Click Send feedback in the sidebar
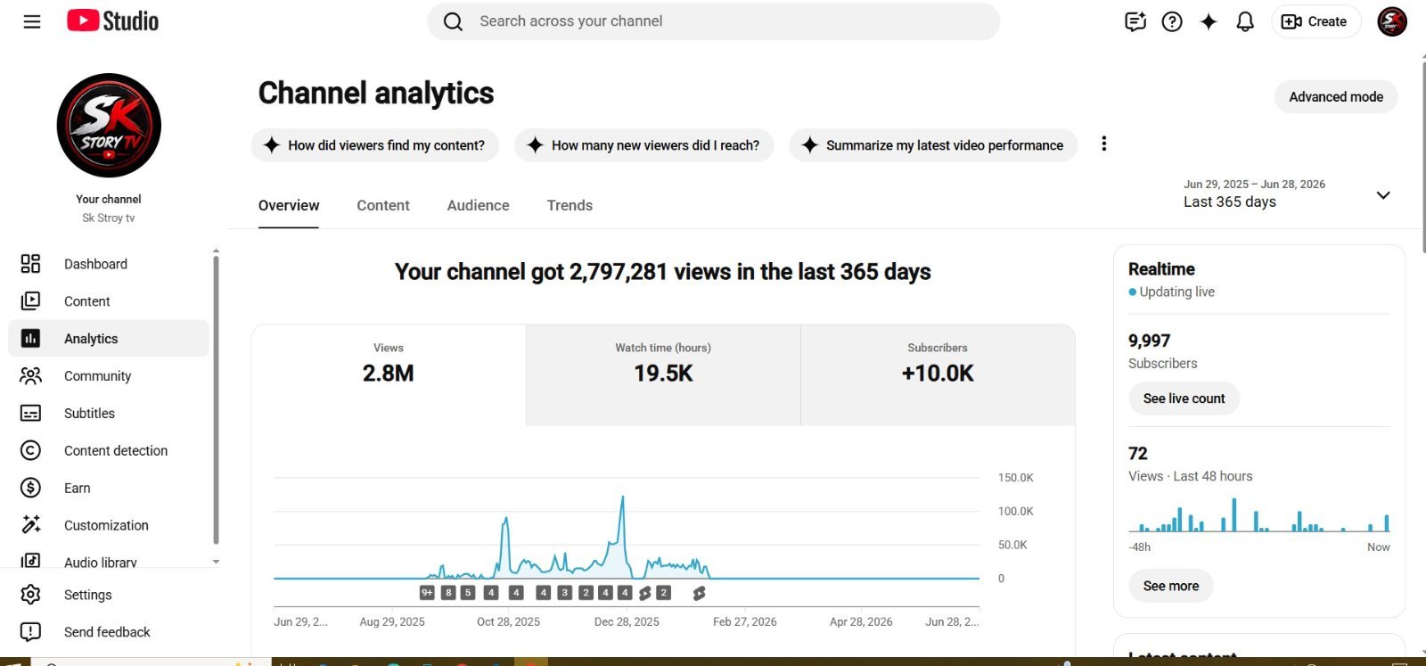1426x666 pixels. coord(109,632)
